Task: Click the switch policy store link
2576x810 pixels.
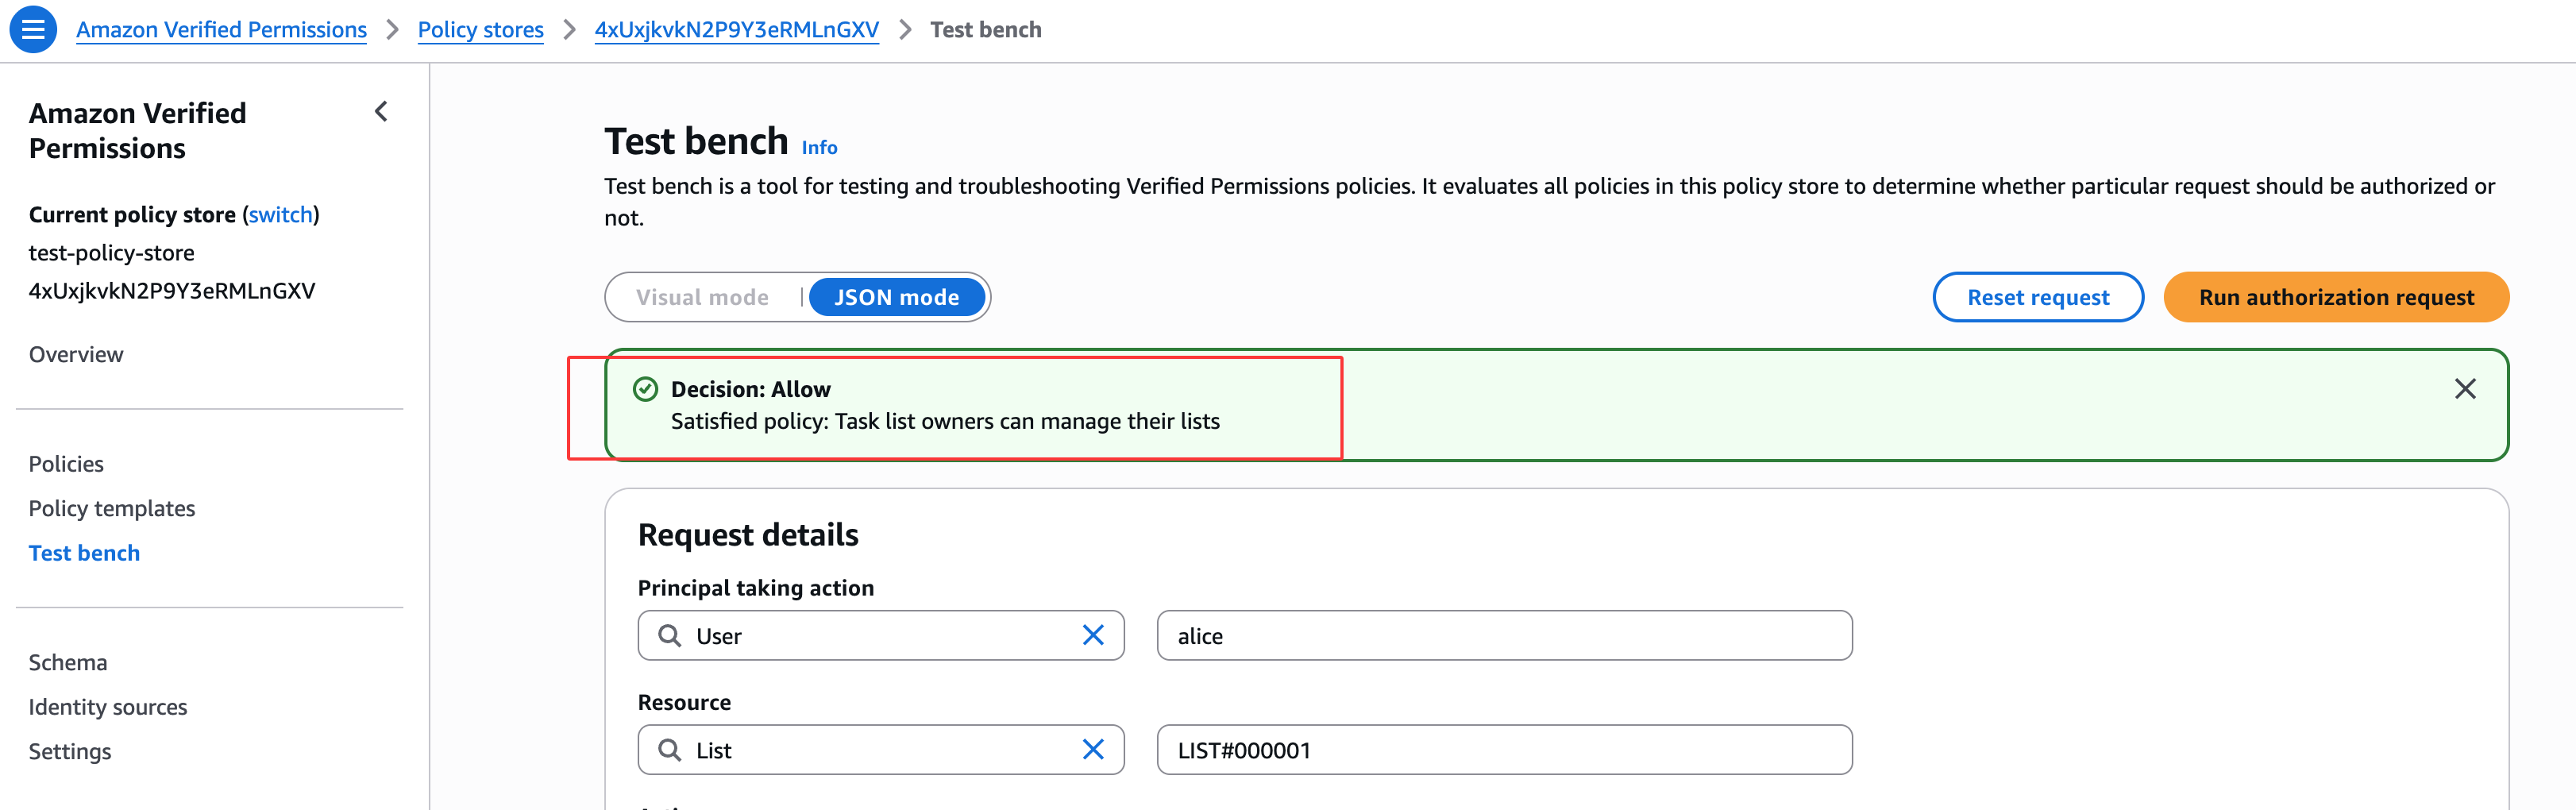Action: (x=281, y=215)
